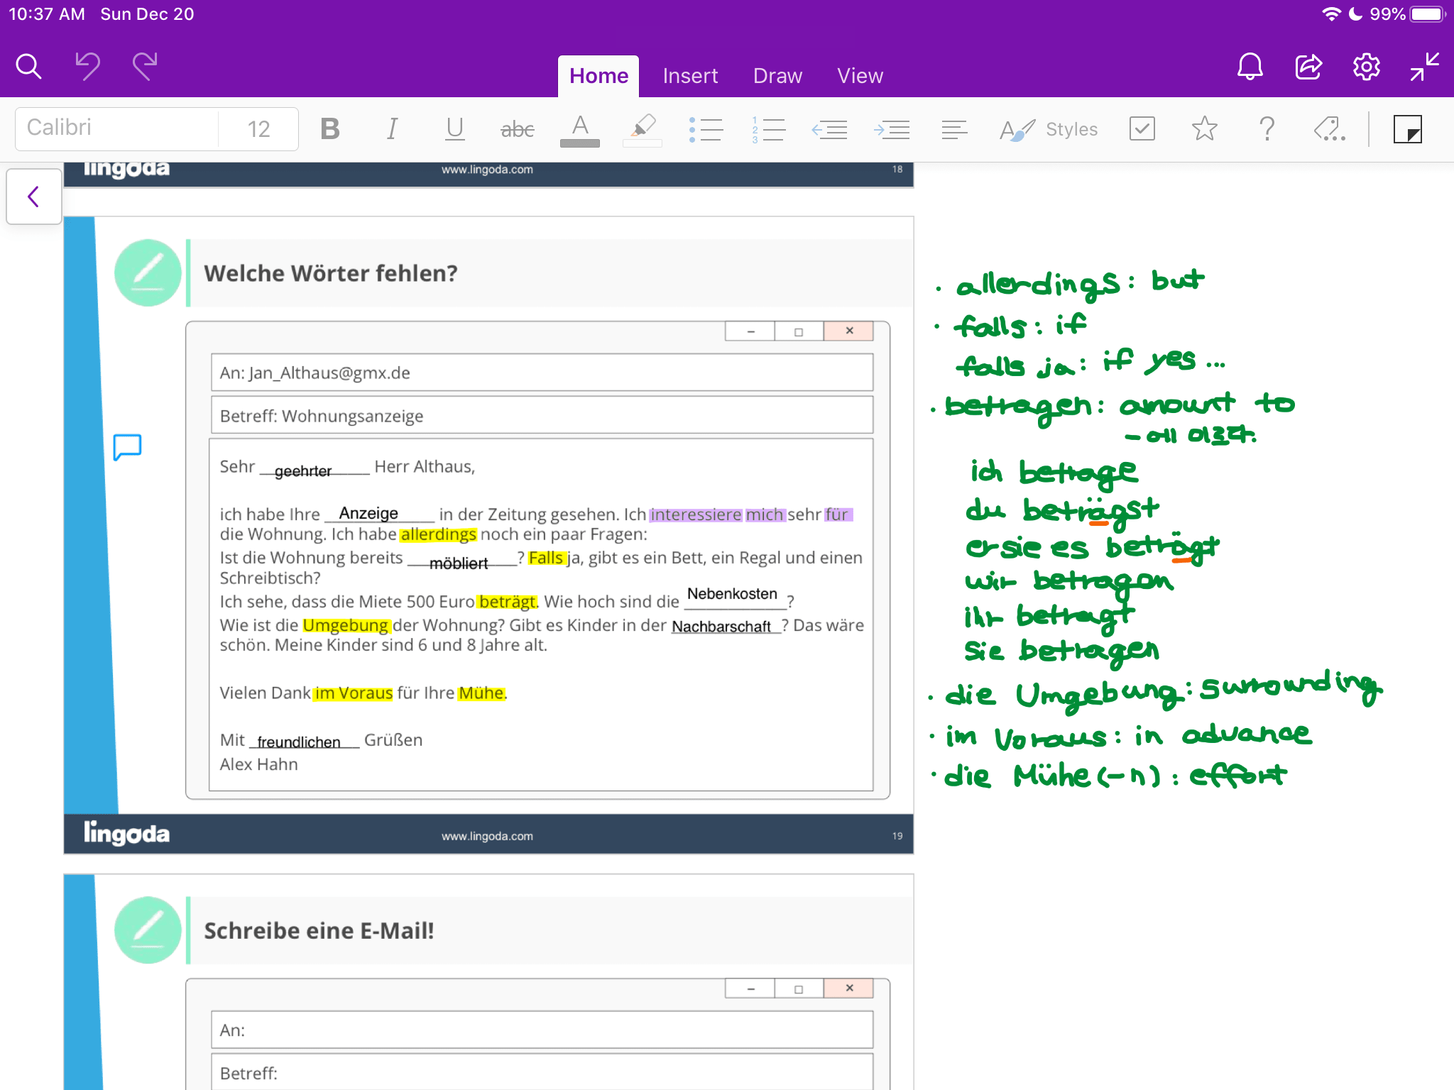
Task: Switch to the Draw tab
Action: (x=777, y=76)
